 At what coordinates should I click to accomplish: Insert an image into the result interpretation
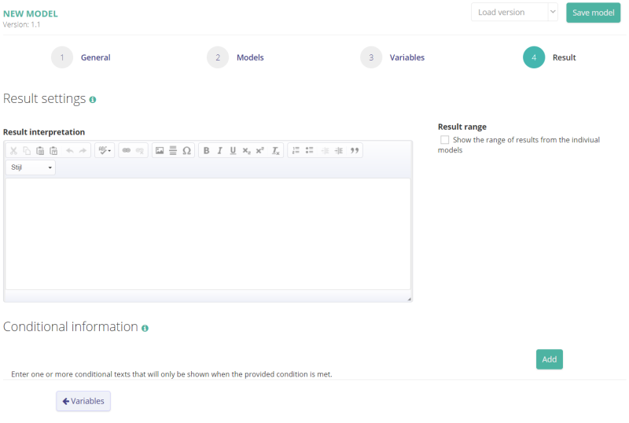(160, 150)
